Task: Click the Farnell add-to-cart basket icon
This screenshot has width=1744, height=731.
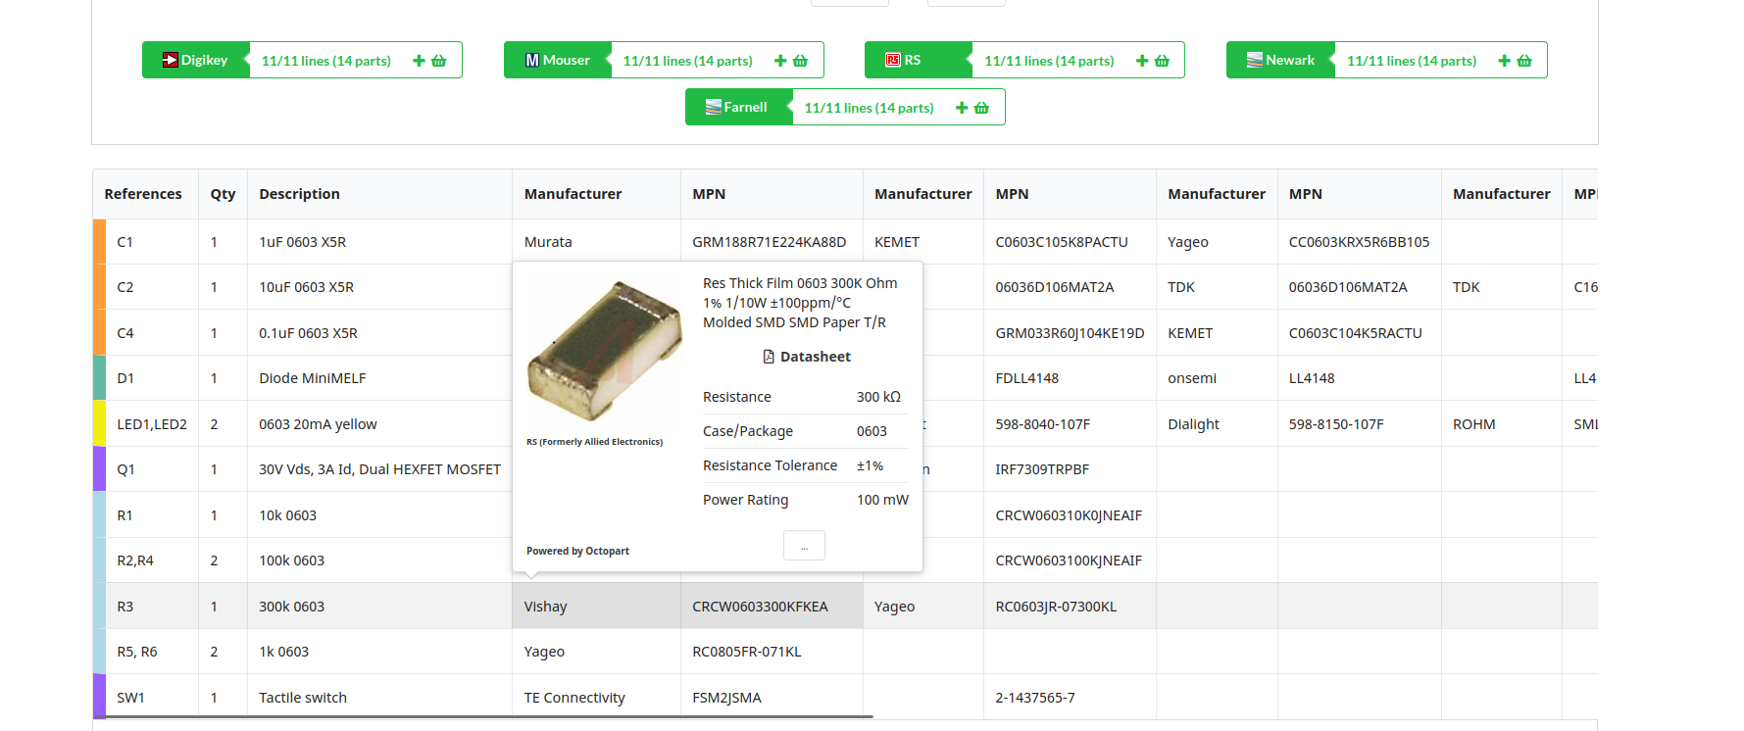Action: (981, 108)
